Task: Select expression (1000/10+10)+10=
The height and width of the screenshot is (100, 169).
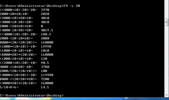Action: click(x=16, y=59)
